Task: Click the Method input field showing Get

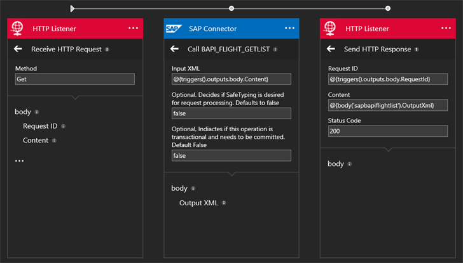Action: coord(74,79)
